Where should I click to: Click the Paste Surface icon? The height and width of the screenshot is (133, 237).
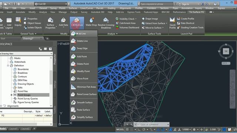click(x=73, y=110)
